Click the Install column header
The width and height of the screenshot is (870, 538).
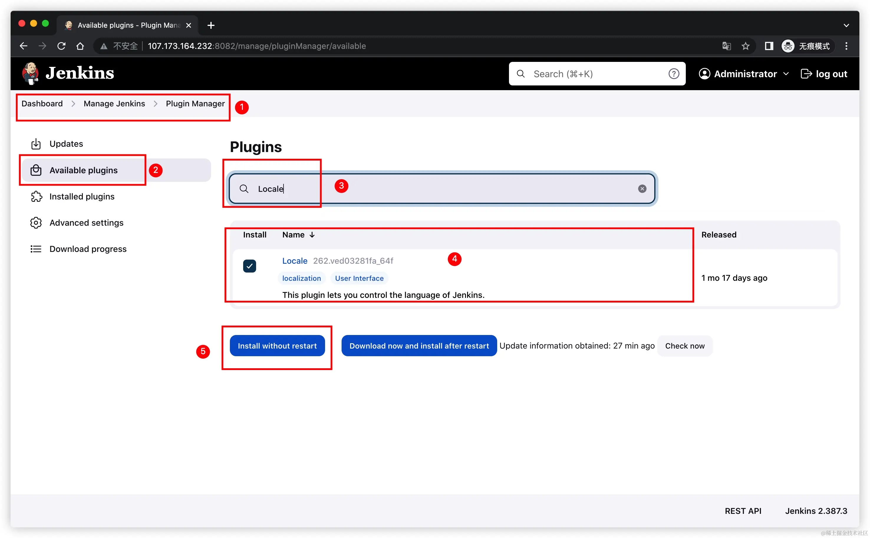[x=254, y=235]
